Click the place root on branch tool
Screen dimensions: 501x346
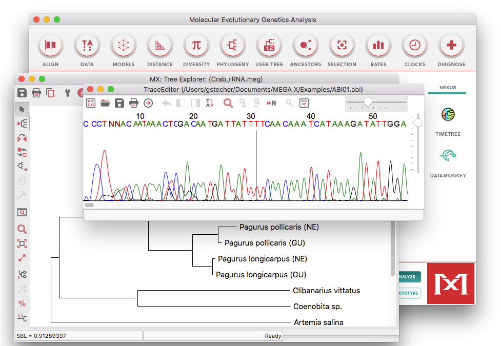click(22, 124)
